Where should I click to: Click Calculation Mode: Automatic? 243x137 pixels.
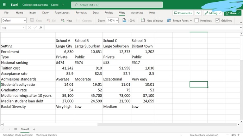pyautogui.click(x=18, y=135)
